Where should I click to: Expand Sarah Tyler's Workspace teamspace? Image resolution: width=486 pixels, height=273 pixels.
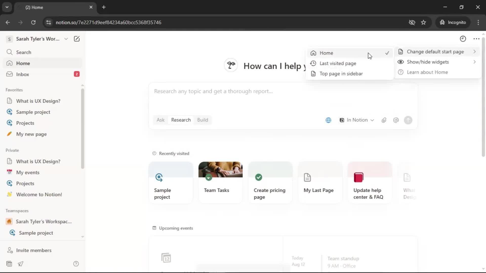pyautogui.click(x=43, y=222)
